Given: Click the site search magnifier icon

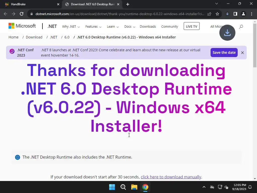Looking at the screenshot, I should tap(241, 27).
